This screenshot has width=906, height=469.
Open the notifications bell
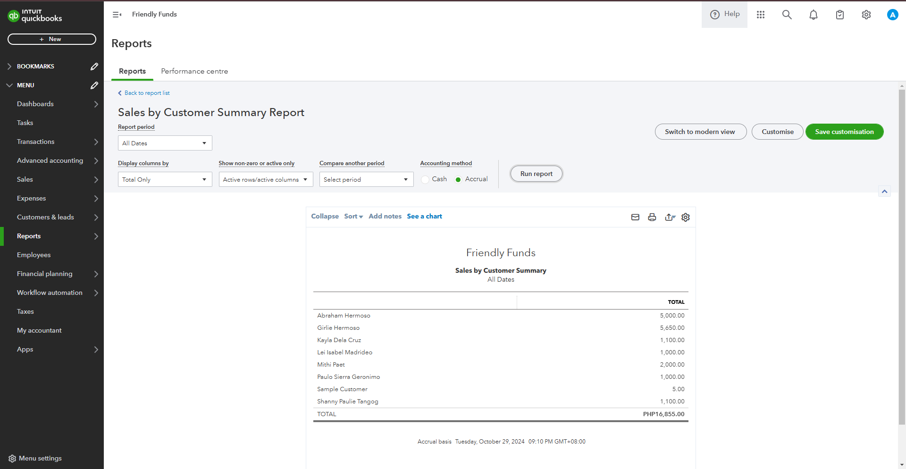click(813, 15)
